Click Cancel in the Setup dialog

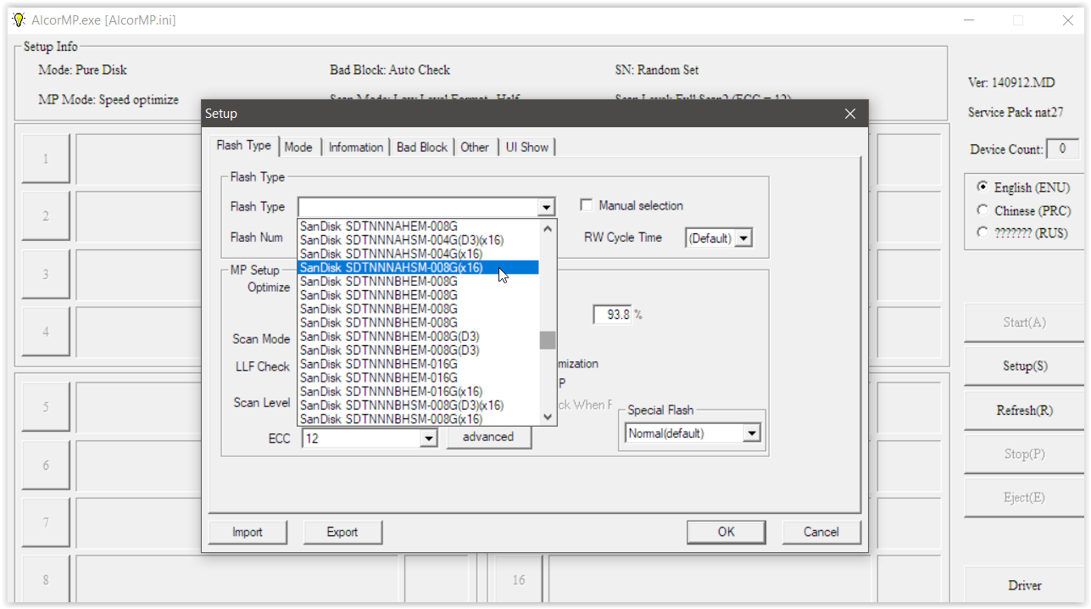(x=821, y=532)
